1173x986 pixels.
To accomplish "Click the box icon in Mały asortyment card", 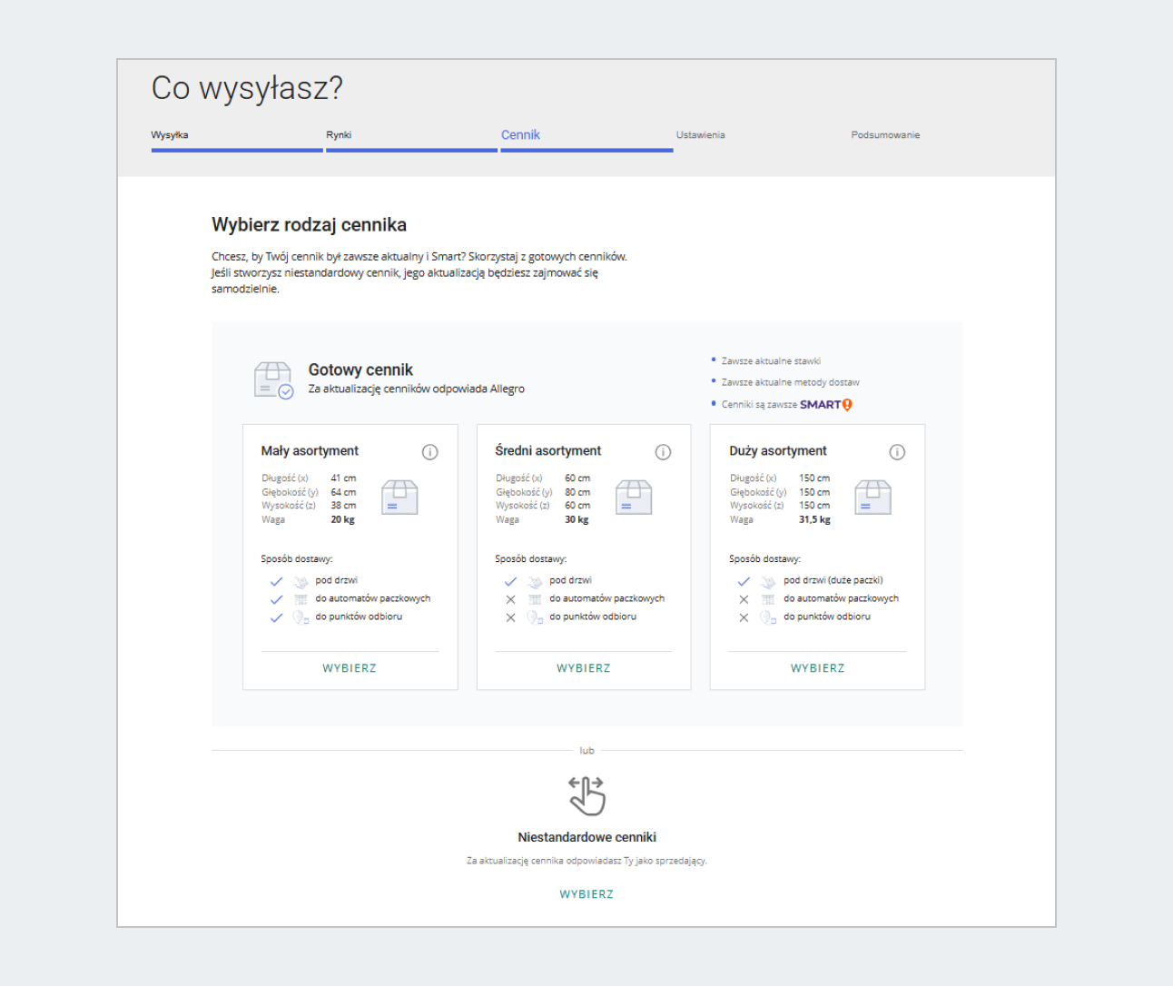I will (x=399, y=498).
